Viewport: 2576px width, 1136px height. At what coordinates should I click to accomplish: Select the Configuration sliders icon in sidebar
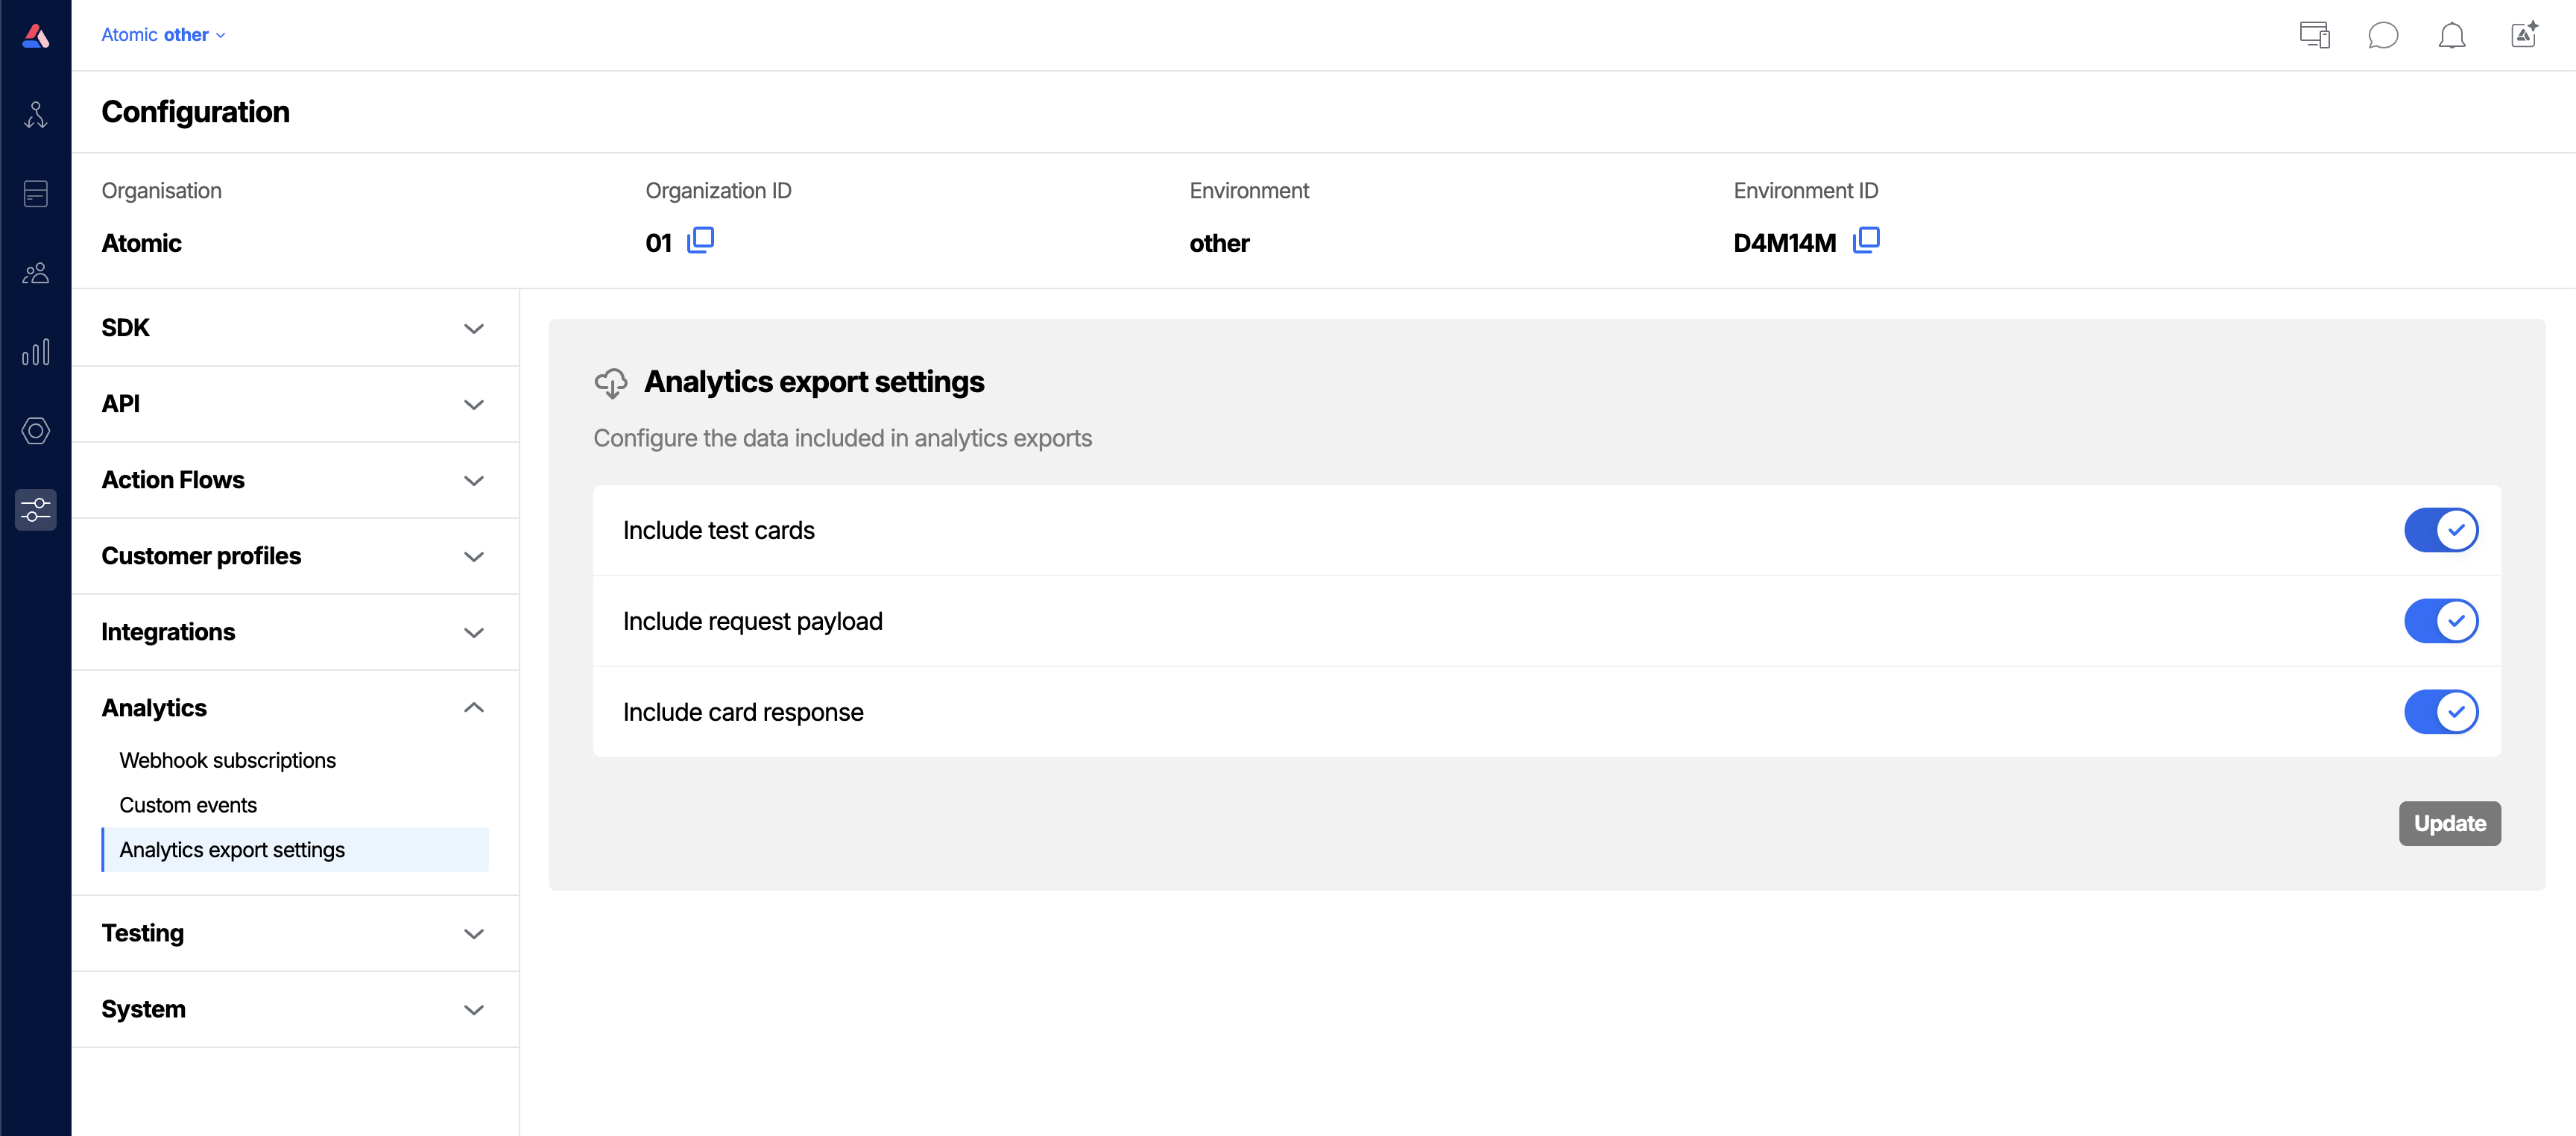pyautogui.click(x=36, y=510)
